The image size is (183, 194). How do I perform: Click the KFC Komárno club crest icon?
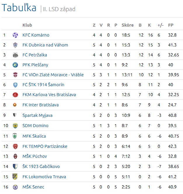[x=15, y=35]
